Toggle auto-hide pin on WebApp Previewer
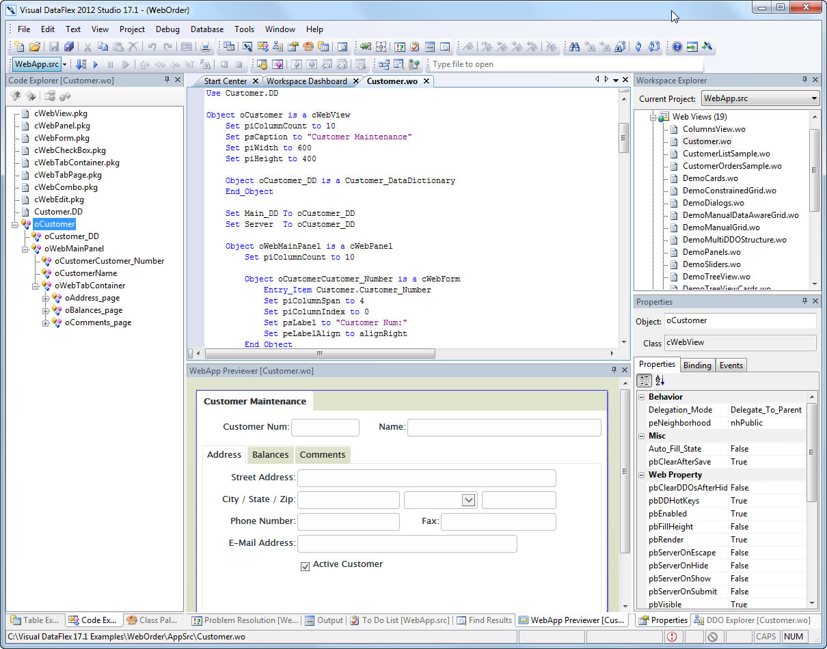Viewport: 827px width, 649px height. [x=613, y=370]
